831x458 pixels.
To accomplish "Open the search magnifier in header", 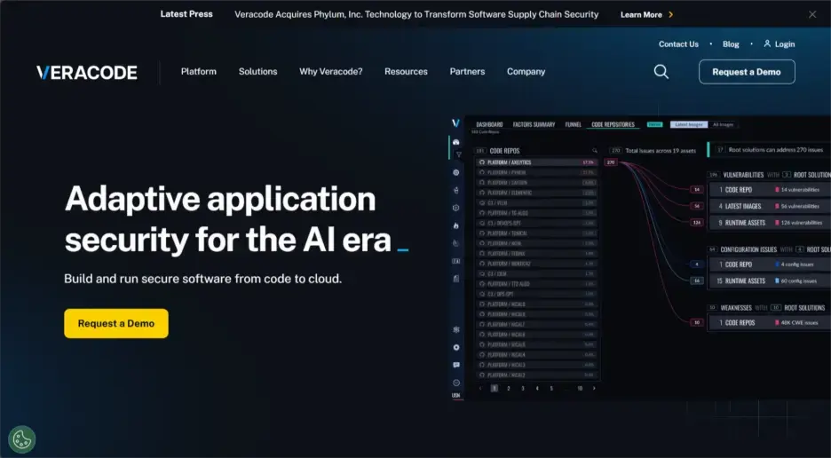I will coord(661,72).
